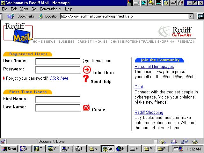Click the security padlock icon in status bar
The image size is (204, 153).
pyautogui.click(x=3, y=142)
